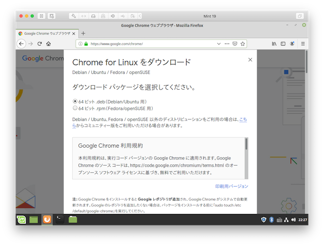Open the wrench configuration icon
Image resolution: width=324 pixels, height=246 pixels.
(73, 16)
